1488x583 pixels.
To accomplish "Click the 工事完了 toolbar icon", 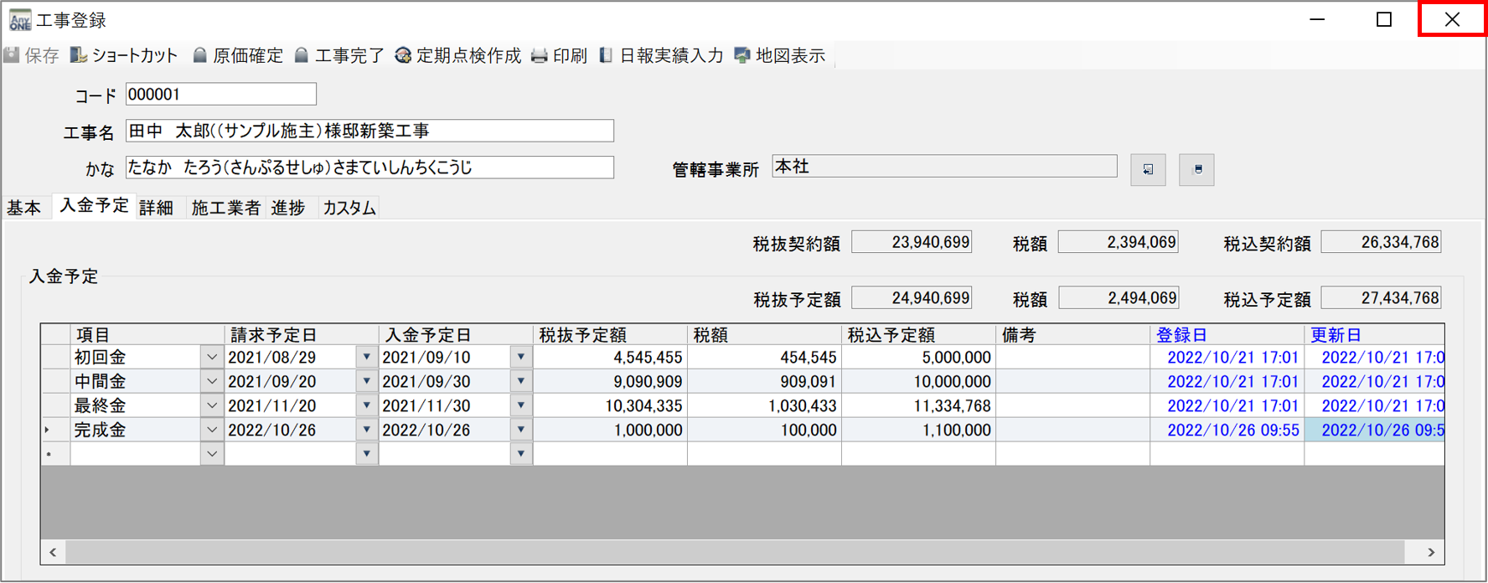I will point(302,55).
